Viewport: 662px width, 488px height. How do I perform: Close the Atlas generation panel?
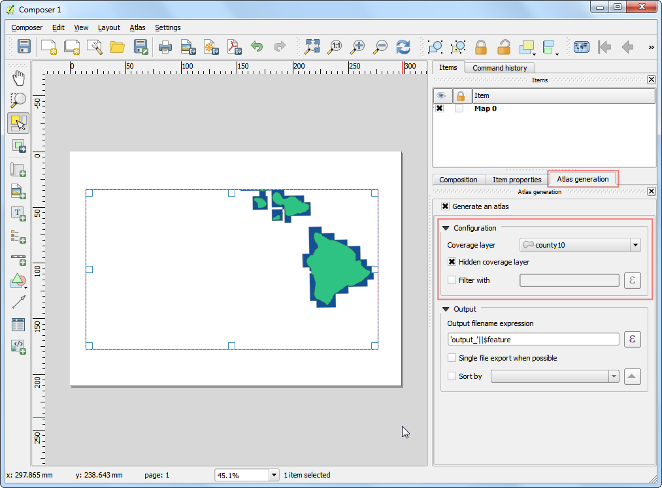tap(652, 191)
